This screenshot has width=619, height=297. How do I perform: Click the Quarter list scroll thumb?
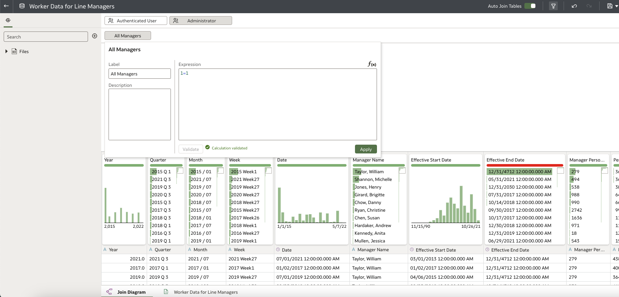coord(180,171)
